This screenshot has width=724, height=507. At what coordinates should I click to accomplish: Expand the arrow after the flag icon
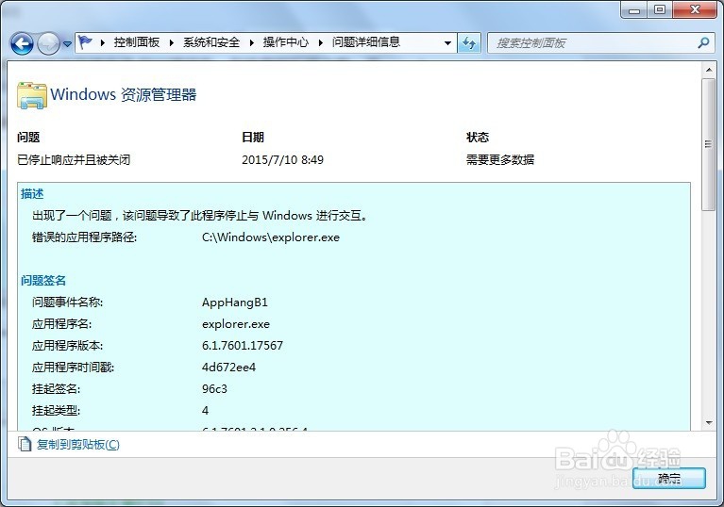[x=103, y=42]
